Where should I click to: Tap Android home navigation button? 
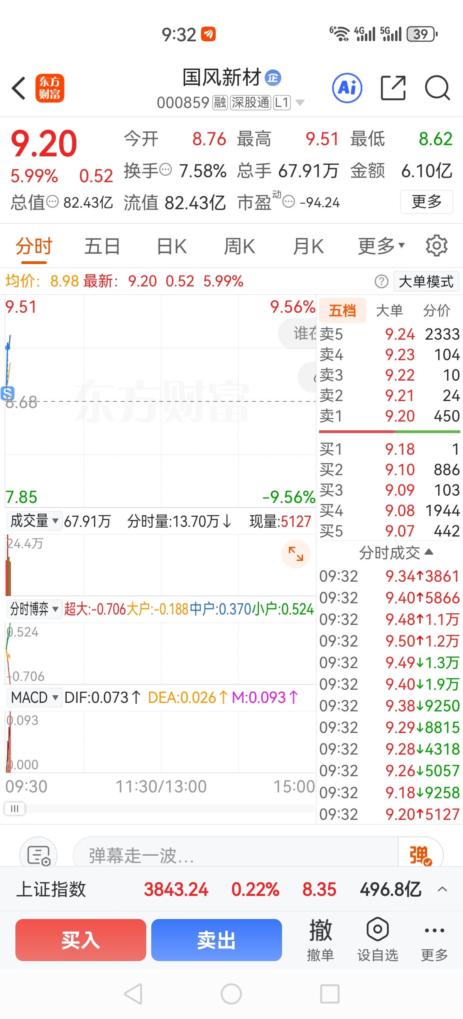[x=231, y=994]
